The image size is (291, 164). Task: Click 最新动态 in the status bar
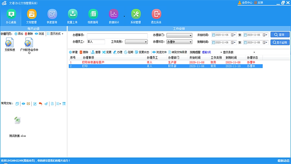click(x=284, y=161)
